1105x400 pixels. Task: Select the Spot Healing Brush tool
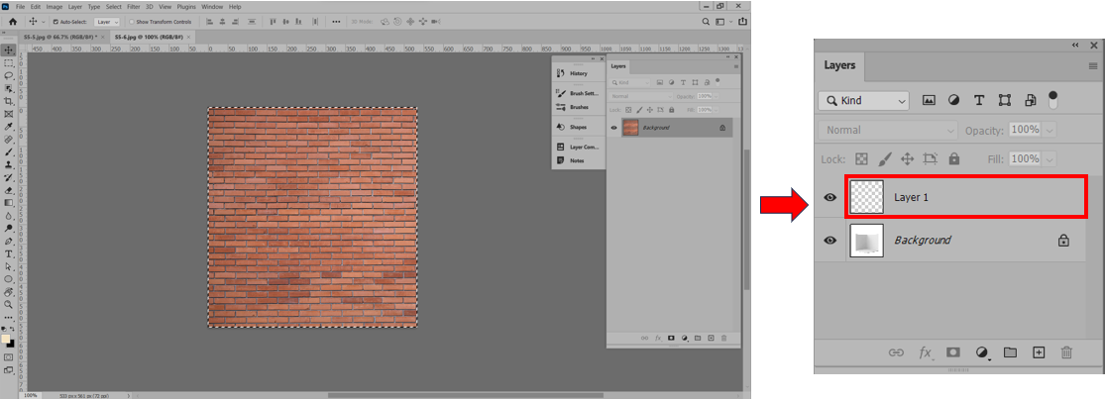click(x=9, y=140)
